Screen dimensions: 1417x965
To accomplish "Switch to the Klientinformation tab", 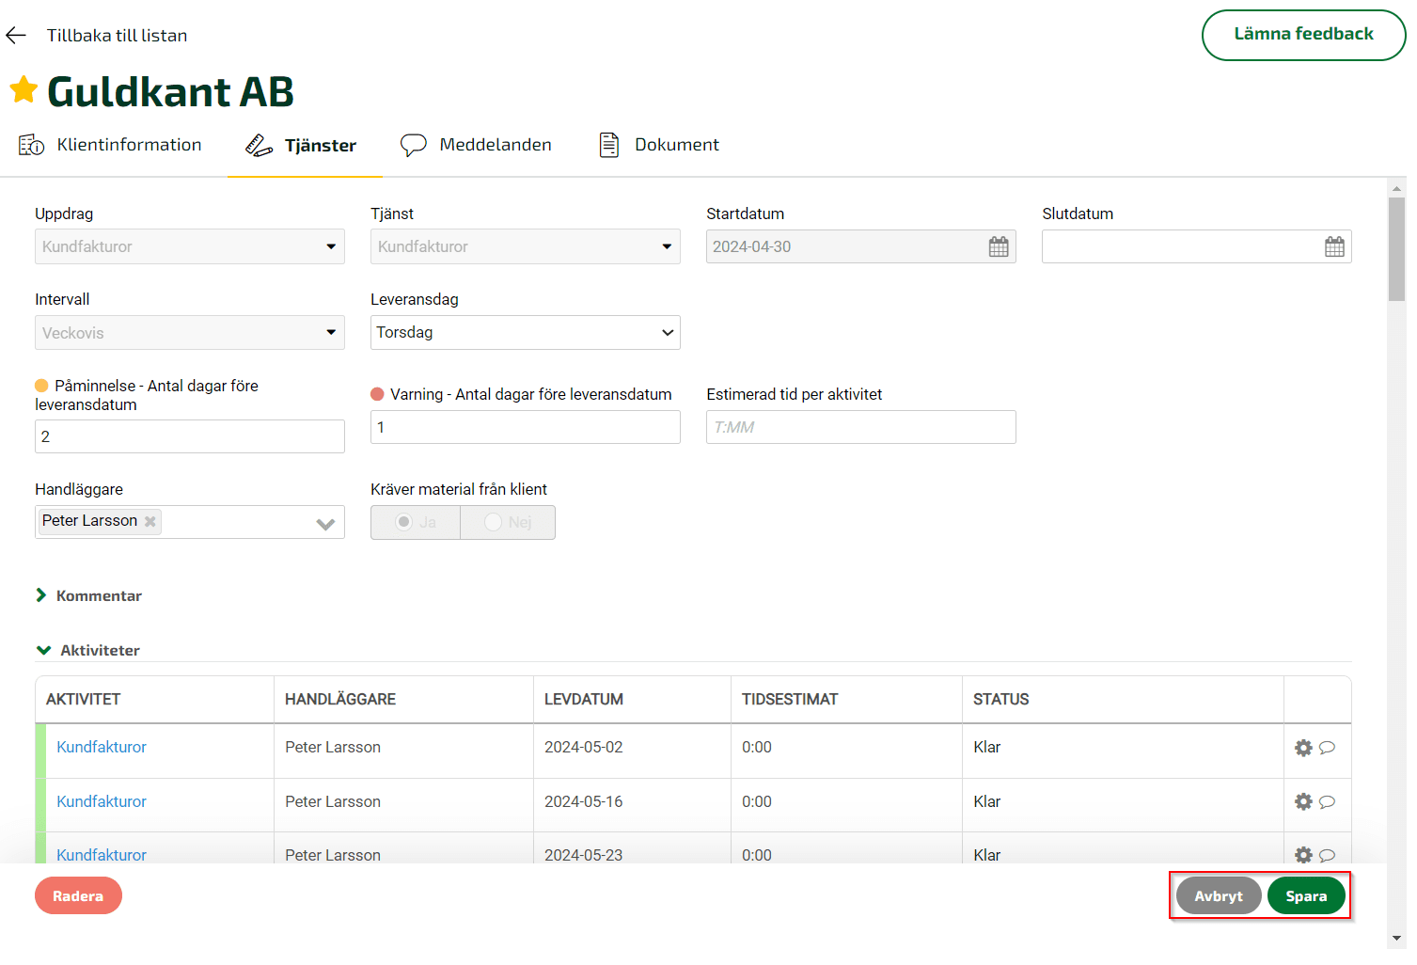I will [x=110, y=145].
